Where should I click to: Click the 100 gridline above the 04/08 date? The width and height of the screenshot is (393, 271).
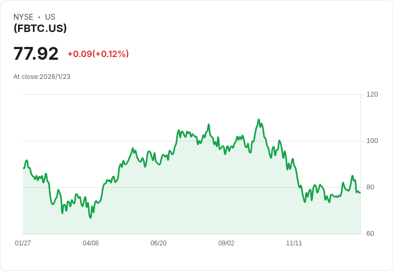(91, 141)
